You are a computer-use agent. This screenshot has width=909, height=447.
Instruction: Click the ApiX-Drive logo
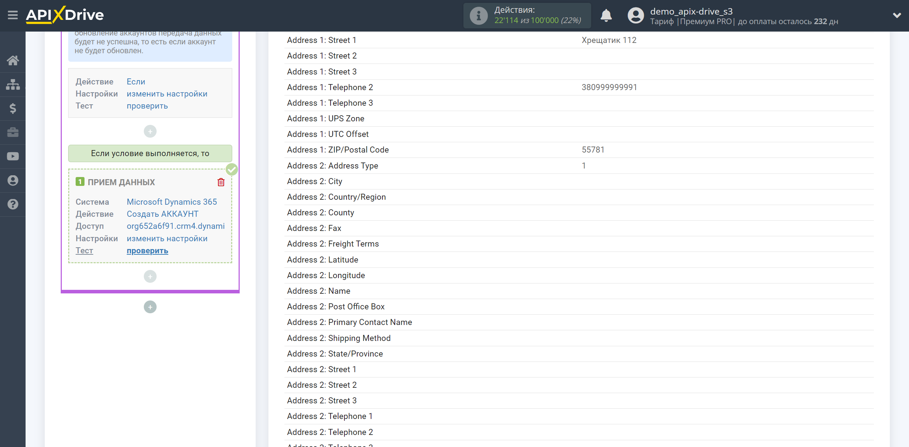[x=65, y=15]
